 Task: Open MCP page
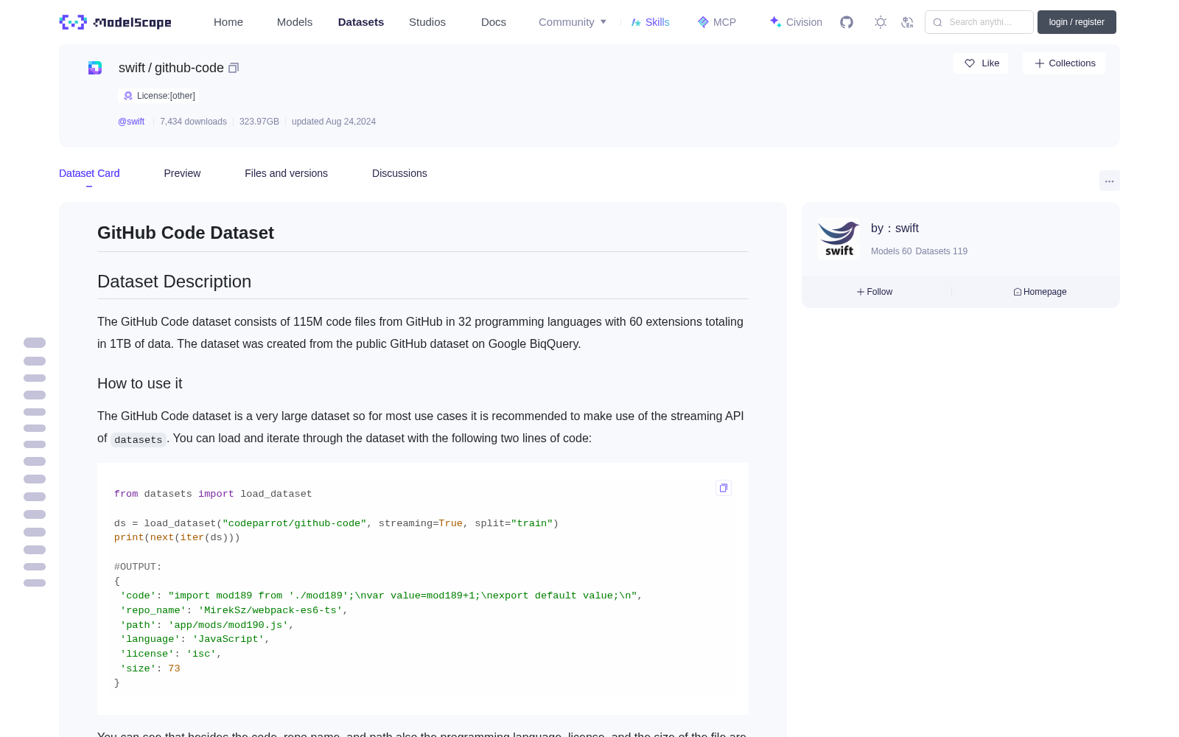[x=716, y=22]
